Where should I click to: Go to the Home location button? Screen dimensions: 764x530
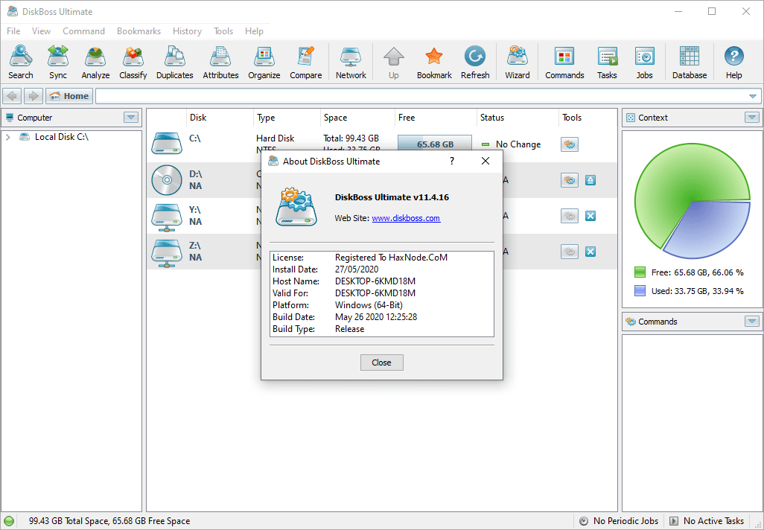[70, 96]
